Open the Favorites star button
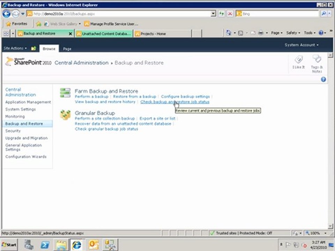 pyautogui.click(x=17, y=24)
